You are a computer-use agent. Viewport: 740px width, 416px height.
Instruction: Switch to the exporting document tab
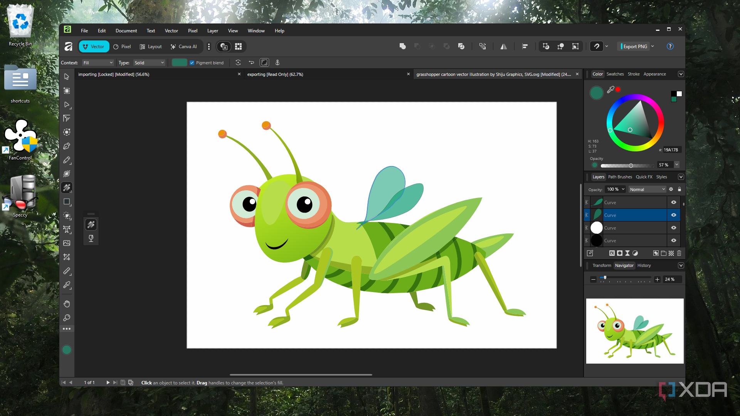(x=328, y=74)
